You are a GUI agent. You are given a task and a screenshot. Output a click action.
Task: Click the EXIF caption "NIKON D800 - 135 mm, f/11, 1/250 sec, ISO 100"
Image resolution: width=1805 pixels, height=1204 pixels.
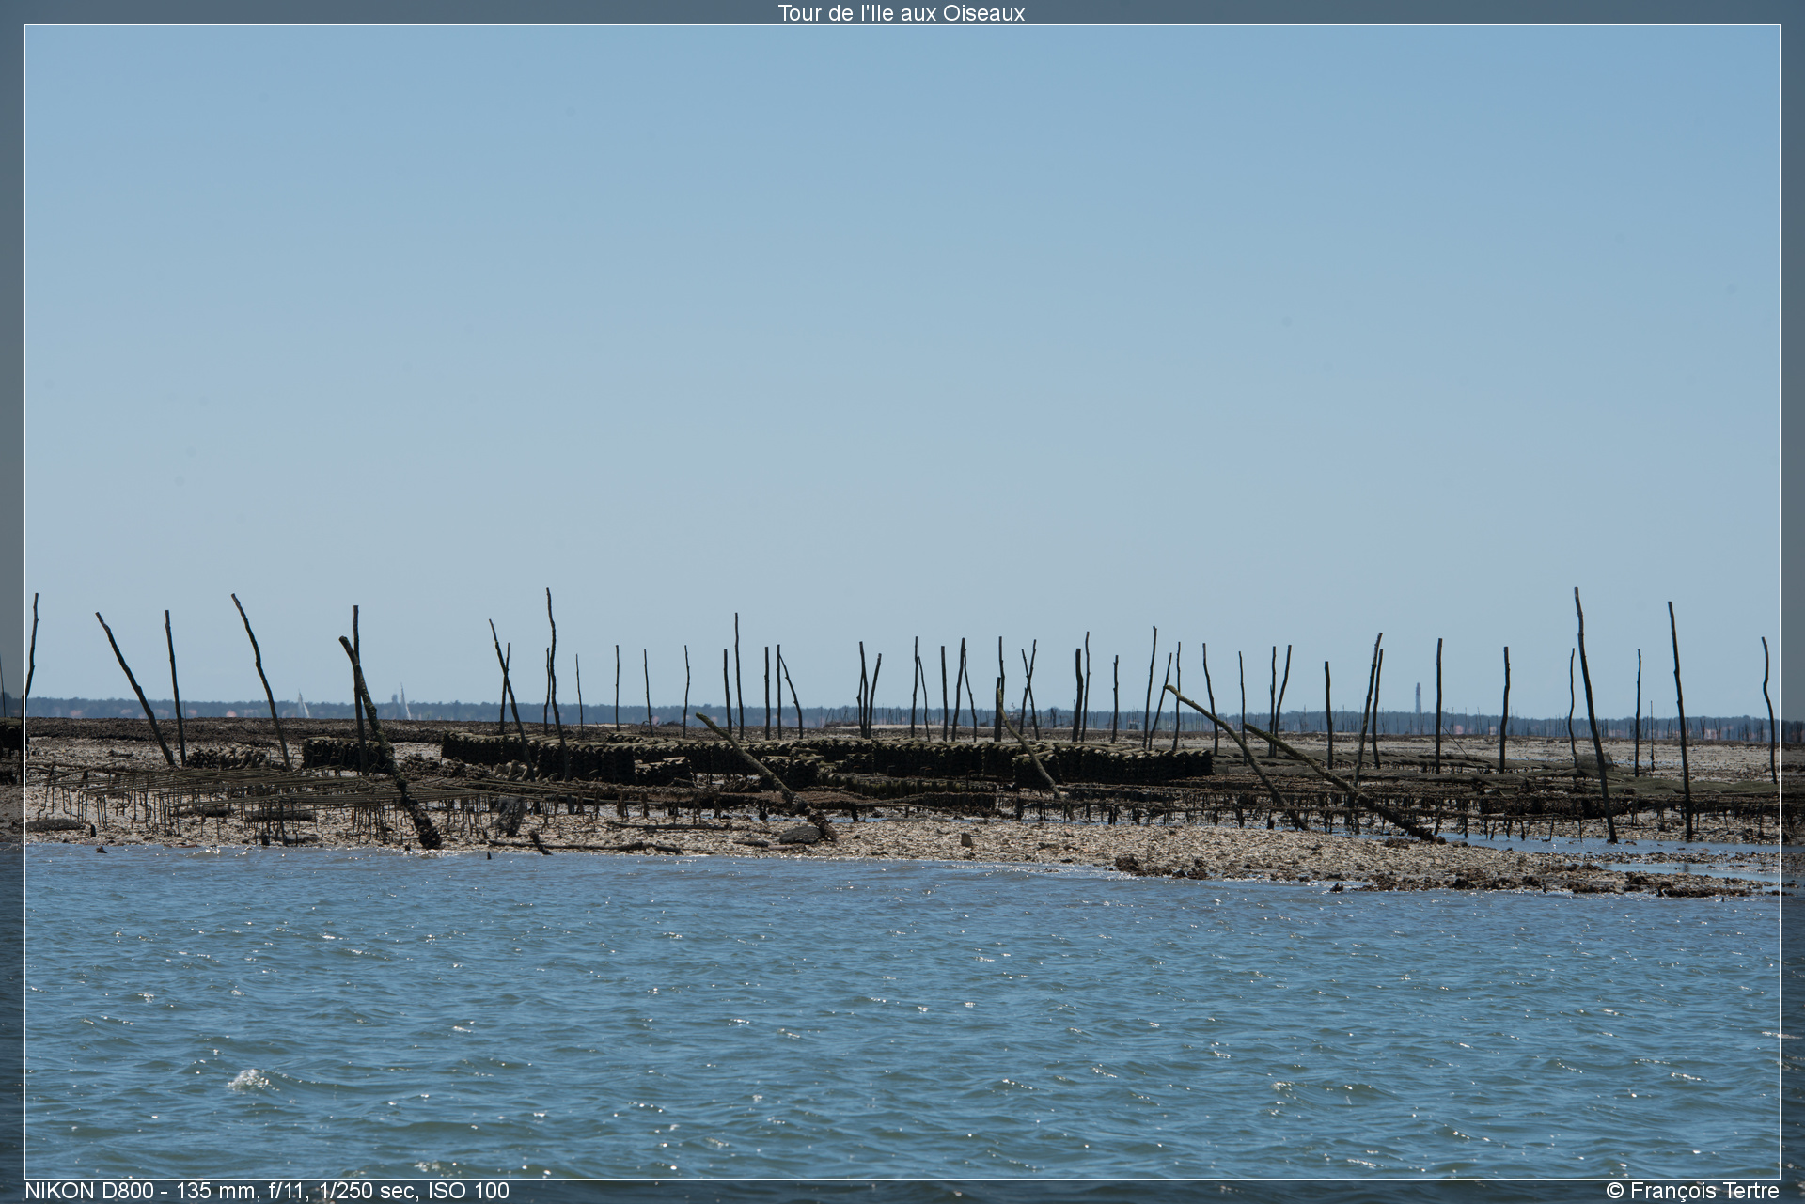tap(267, 1191)
